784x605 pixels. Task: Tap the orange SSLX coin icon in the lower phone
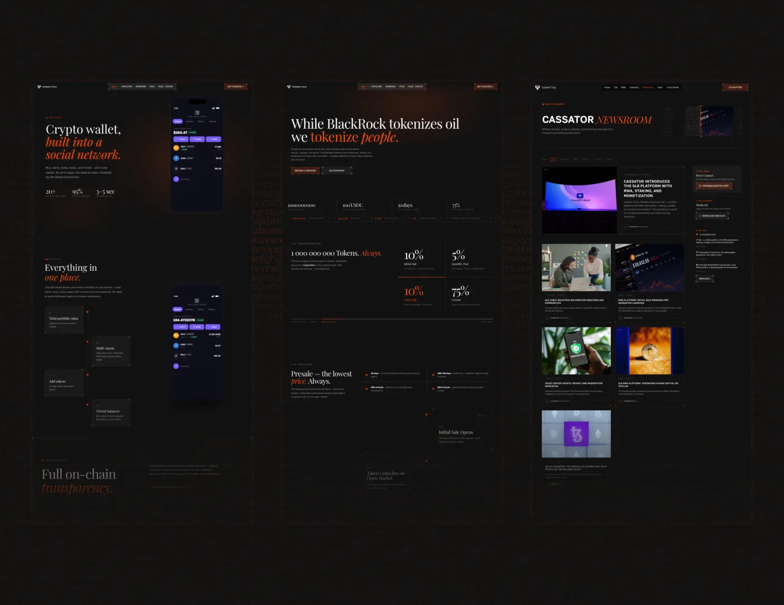176,335
